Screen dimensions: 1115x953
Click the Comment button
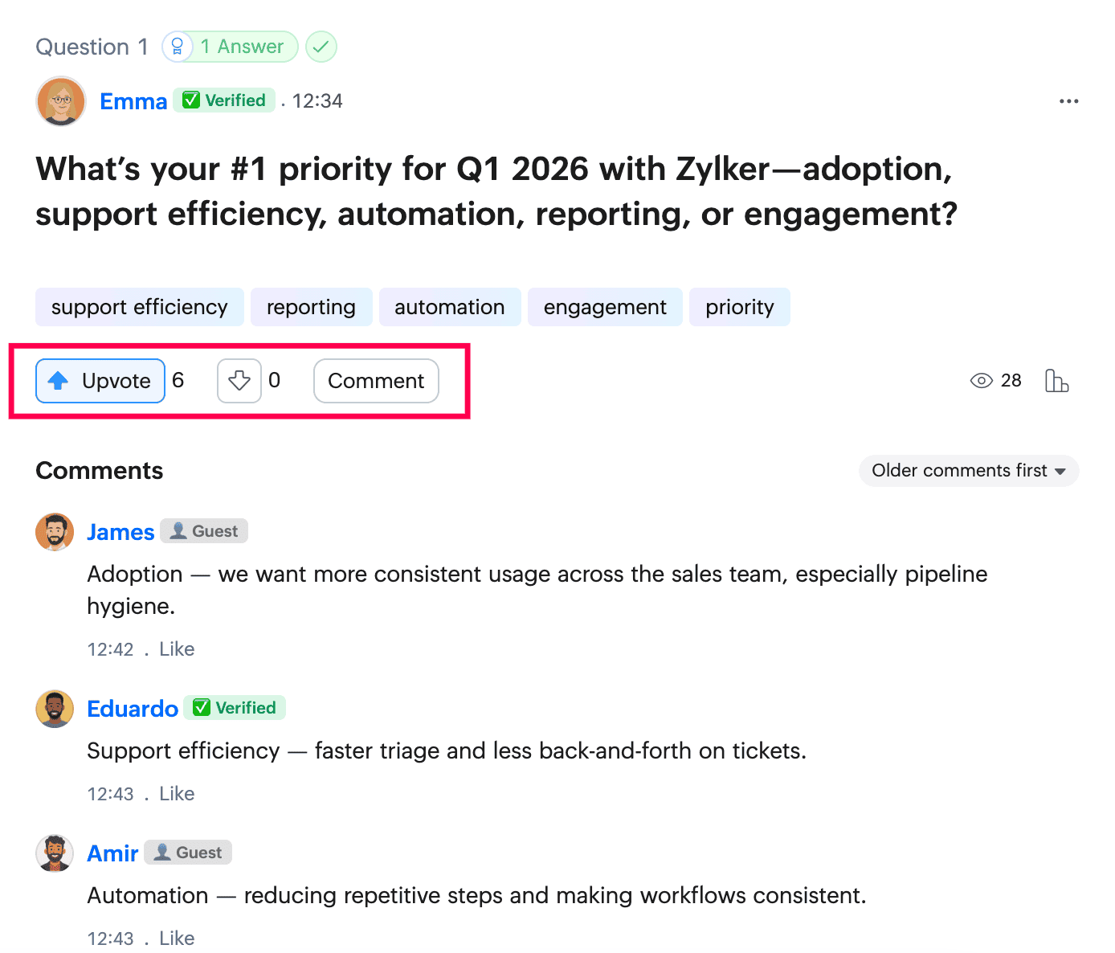point(376,381)
